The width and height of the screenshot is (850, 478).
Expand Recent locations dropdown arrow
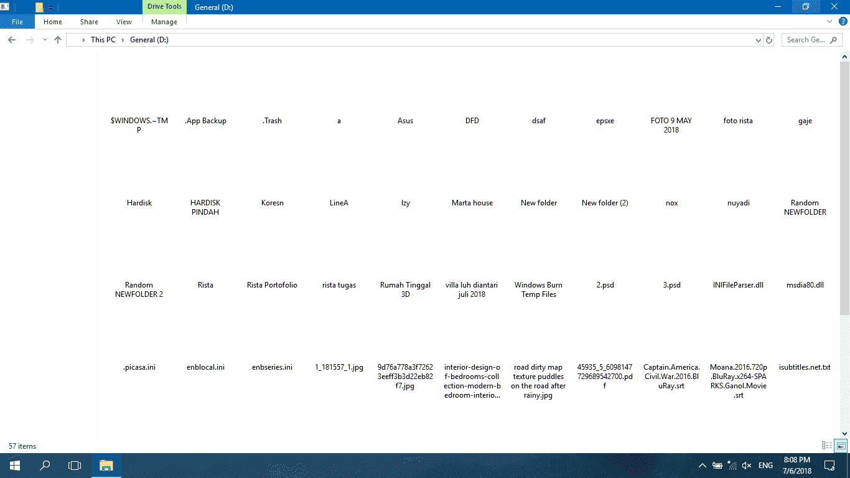45,40
